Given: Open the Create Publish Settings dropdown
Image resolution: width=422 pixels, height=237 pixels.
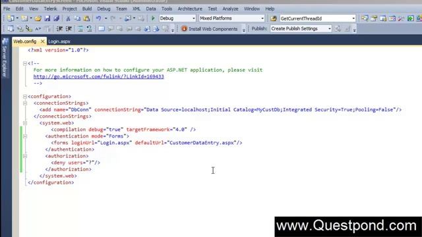Looking at the screenshot, I should coord(329,28).
